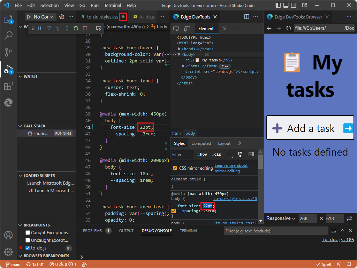Disable CSS mirror editing
Image resolution: width=357 pixels, height=268 pixels.
(175, 167)
